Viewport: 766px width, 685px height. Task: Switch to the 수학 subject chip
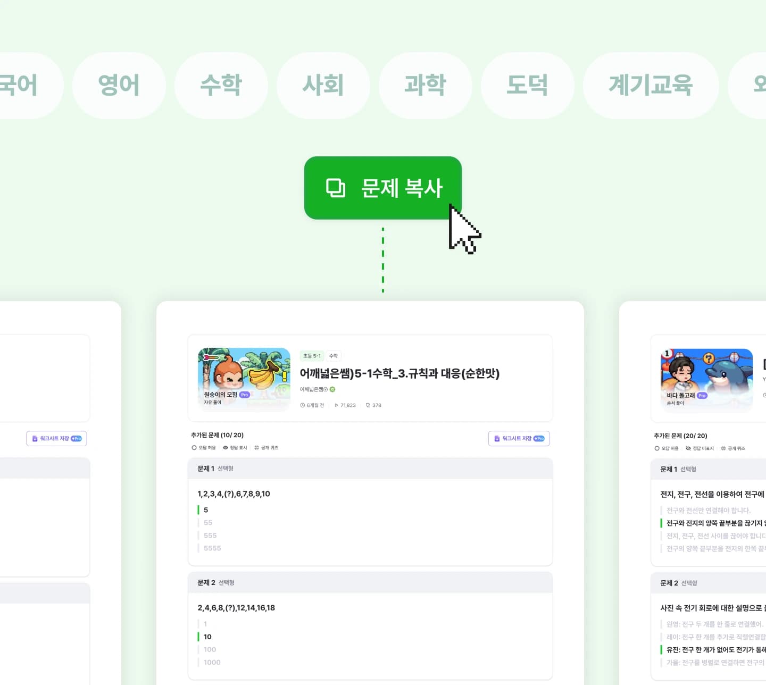[x=221, y=86]
